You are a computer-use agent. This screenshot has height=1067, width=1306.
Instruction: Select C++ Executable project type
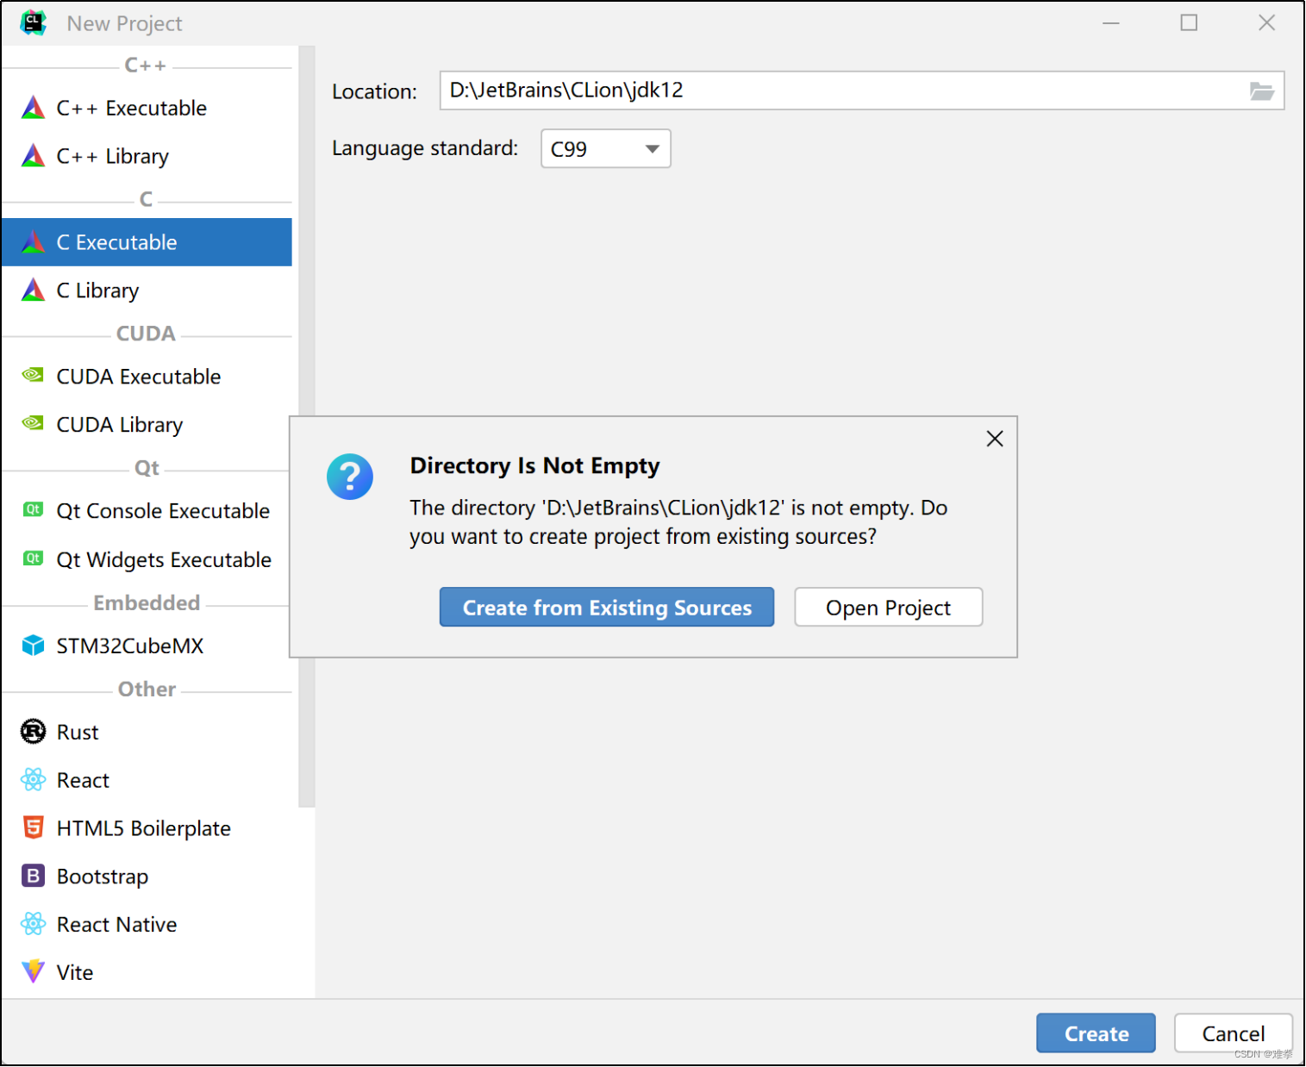pyautogui.click(x=147, y=108)
